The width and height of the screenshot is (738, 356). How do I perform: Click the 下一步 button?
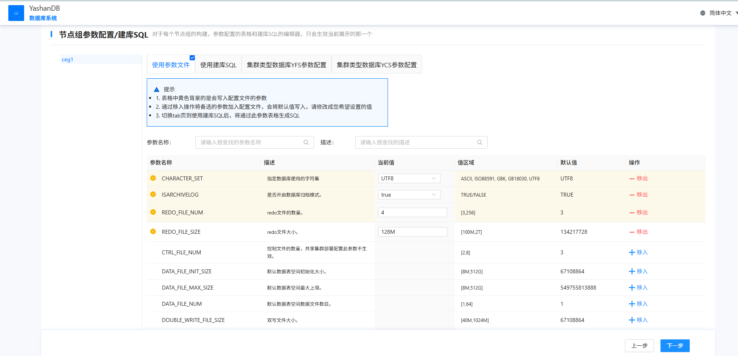(x=675, y=346)
